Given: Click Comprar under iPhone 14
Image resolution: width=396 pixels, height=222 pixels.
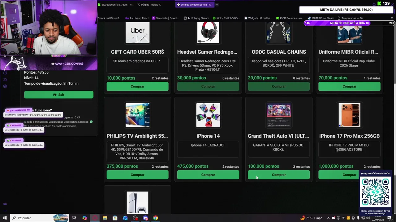Looking at the screenshot, I should [208, 175].
